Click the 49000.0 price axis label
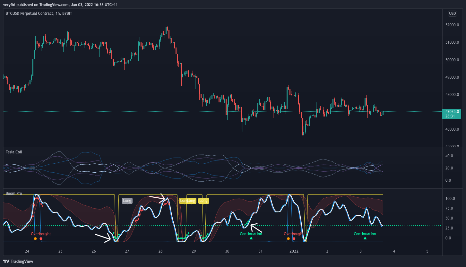 pos(453,77)
